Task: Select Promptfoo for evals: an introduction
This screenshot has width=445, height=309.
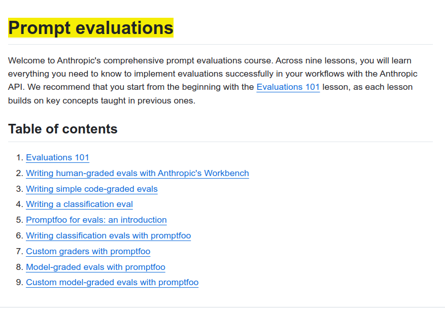Action: click(x=96, y=220)
